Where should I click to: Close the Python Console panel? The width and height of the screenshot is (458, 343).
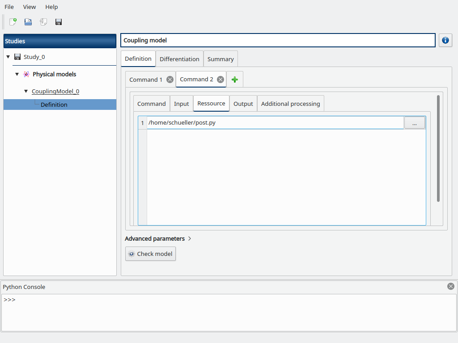(x=451, y=286)
